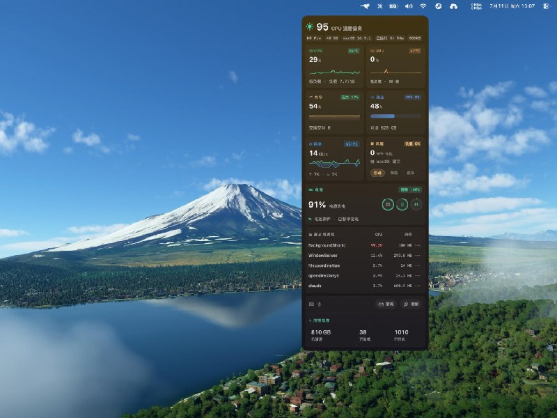Click the pill button left of the brush button
557x418 pixels.
pyautogui.click(x=386, y=304)
